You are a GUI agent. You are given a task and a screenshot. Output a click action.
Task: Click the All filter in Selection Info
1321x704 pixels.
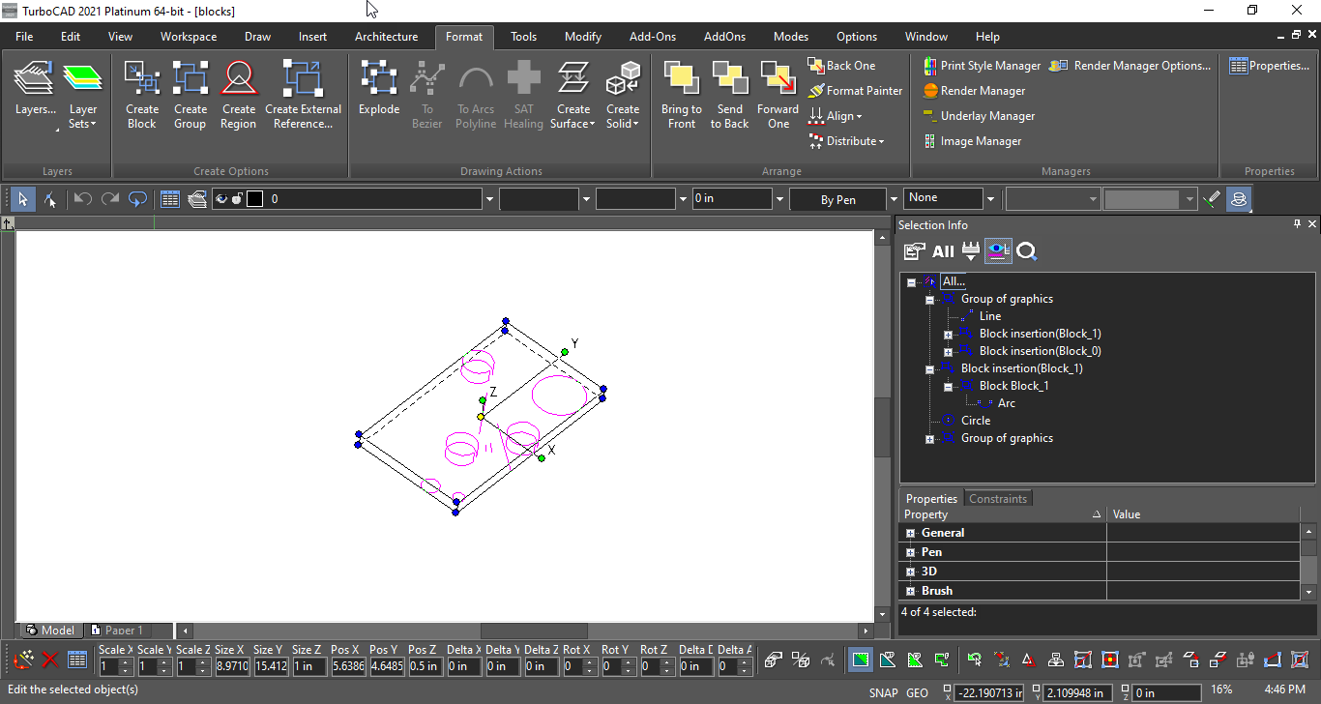[943, 251]
